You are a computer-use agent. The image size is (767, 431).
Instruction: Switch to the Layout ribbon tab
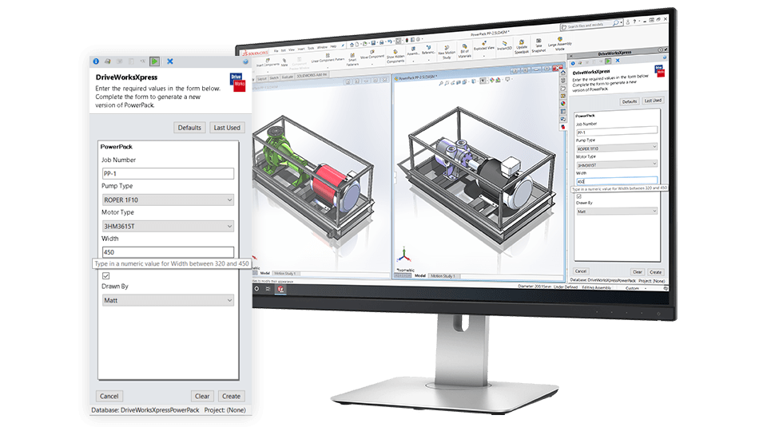pos(263,79)
